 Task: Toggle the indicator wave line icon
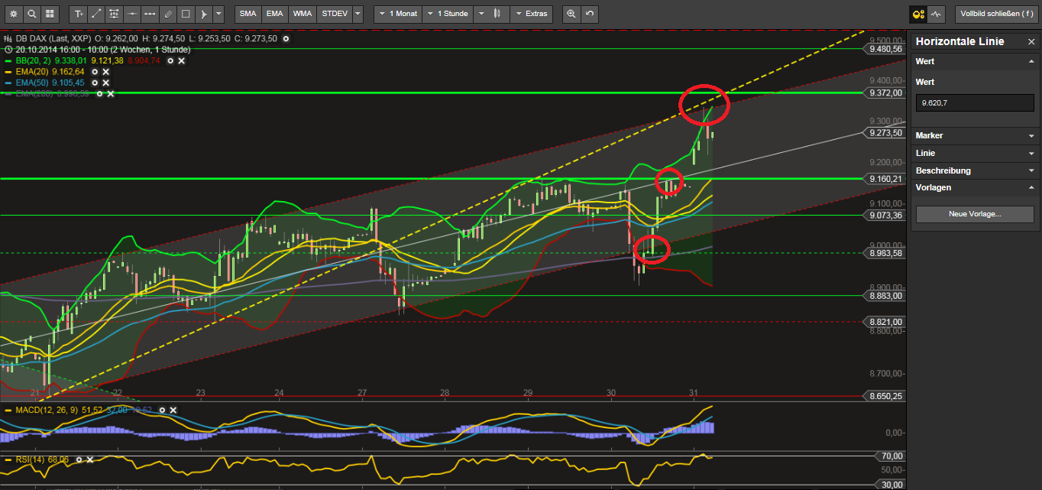coord(937,14)
